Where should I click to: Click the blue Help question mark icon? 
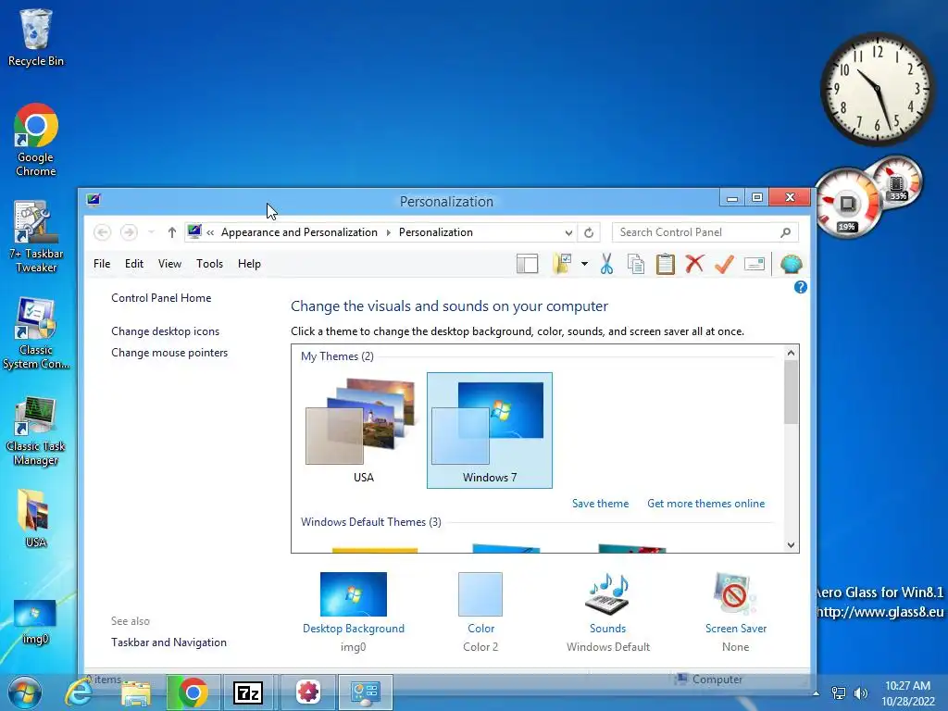801,287
